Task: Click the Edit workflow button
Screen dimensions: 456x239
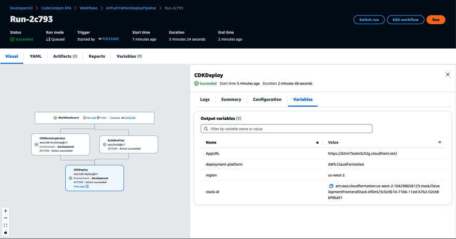Action: [405, 20]
